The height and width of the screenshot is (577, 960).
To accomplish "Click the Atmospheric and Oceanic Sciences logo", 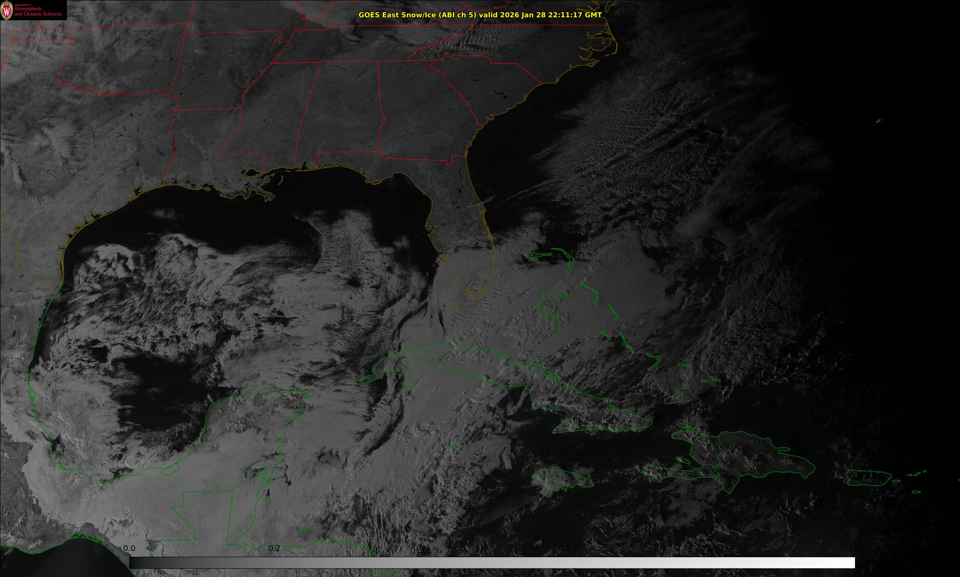I will click(33, 10).
